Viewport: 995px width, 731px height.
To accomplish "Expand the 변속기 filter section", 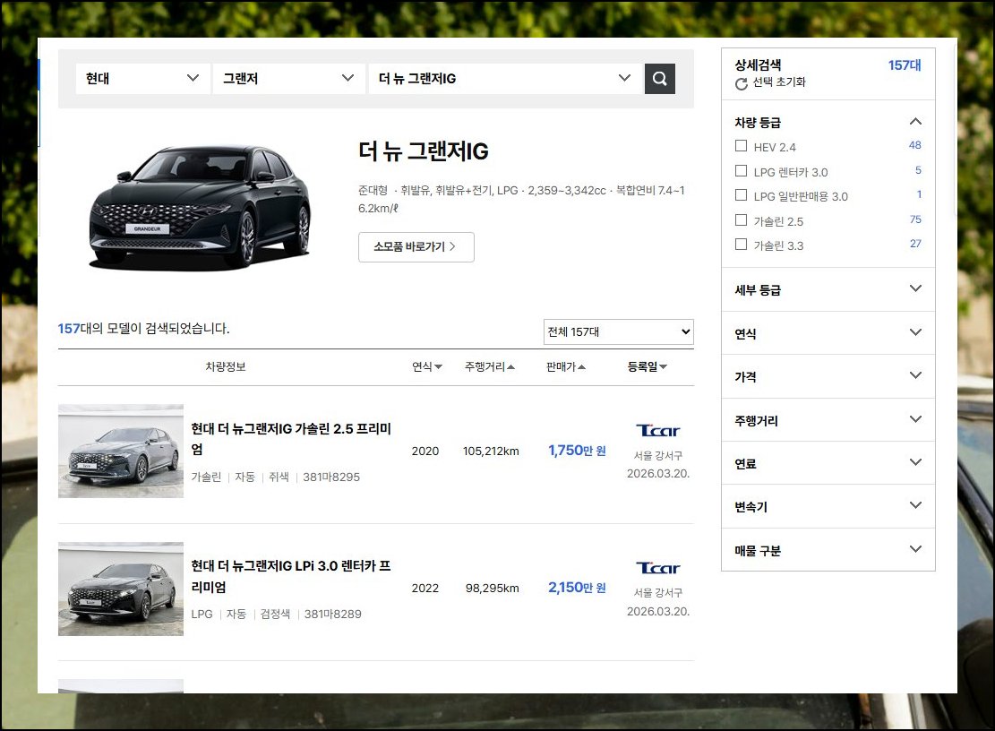I will (828, 506).
